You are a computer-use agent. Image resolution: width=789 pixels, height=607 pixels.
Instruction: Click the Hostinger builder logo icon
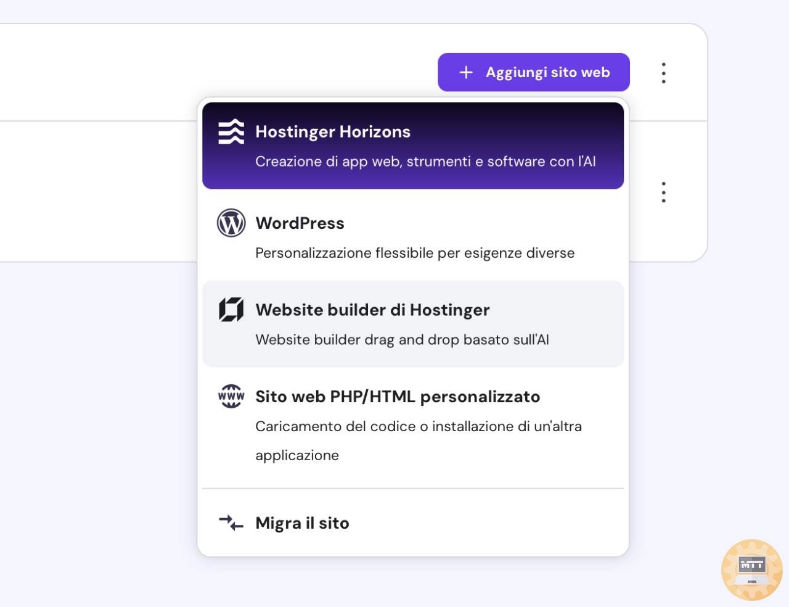[x=231, y=310]
